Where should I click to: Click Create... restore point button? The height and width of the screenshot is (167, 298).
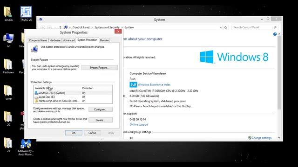click(101, 120)
